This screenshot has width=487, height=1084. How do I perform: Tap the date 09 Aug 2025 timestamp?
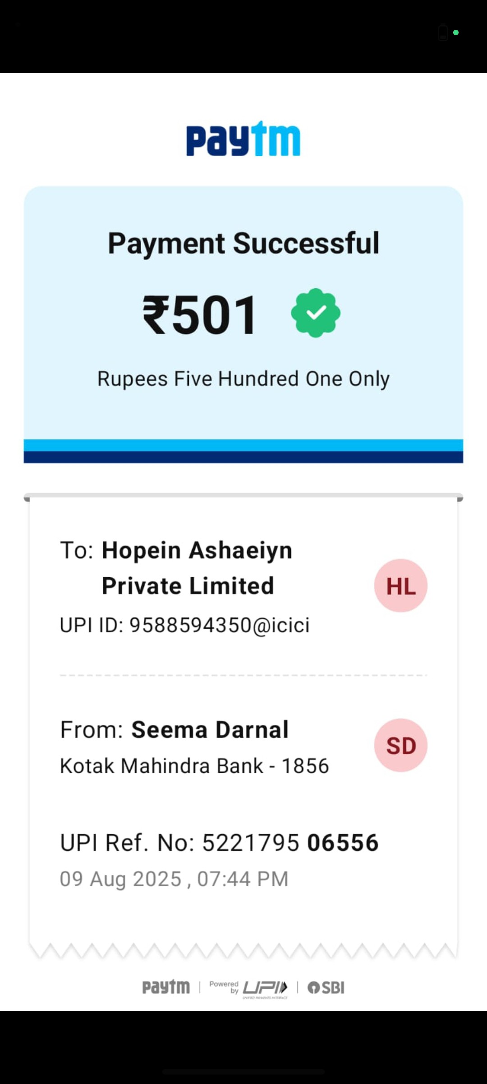click(x=174, y=879)
